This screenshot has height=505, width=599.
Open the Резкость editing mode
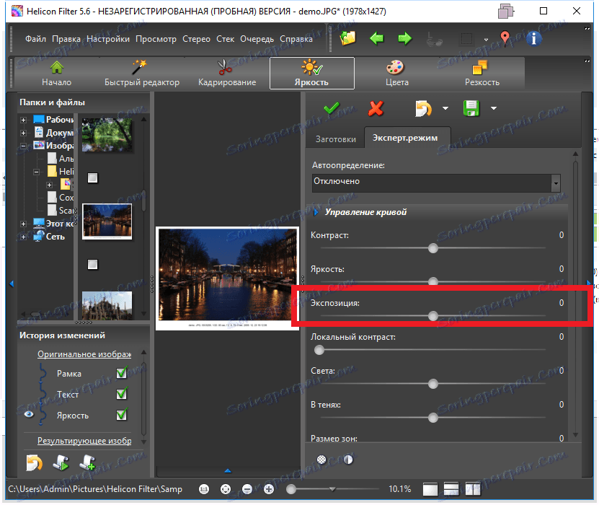(x=482, y=74)
